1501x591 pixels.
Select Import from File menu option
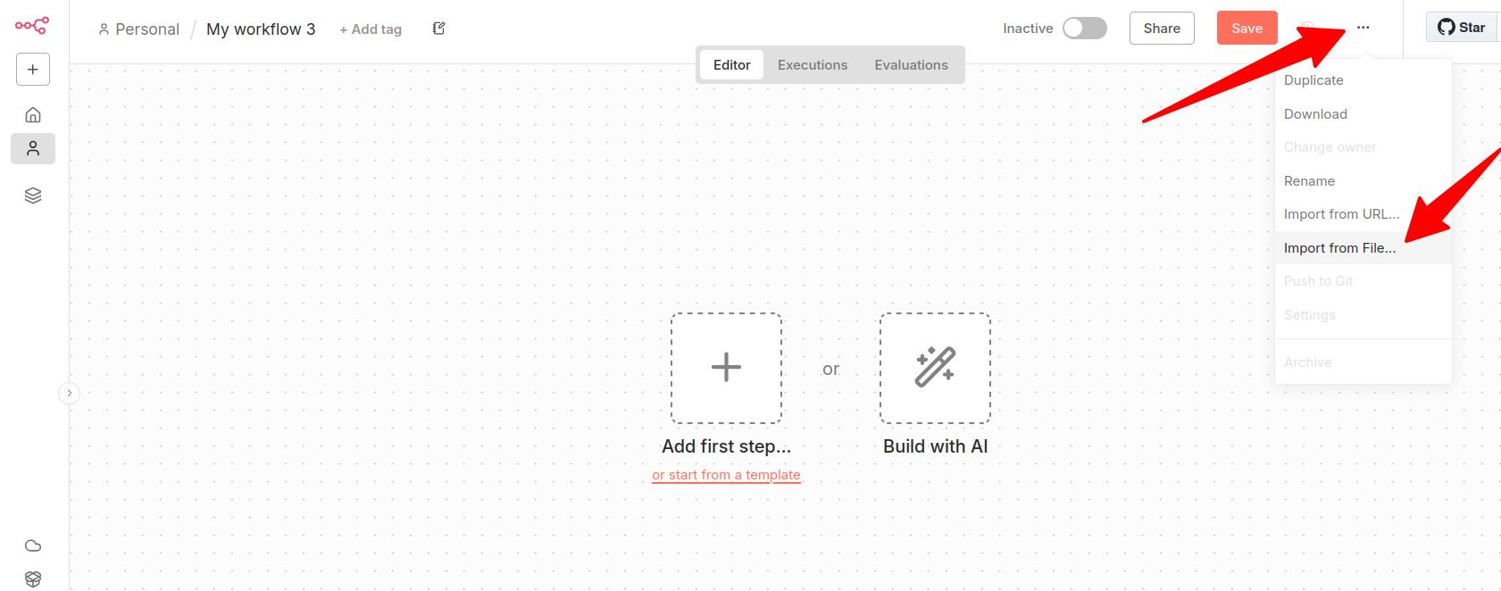(1339, 248)
